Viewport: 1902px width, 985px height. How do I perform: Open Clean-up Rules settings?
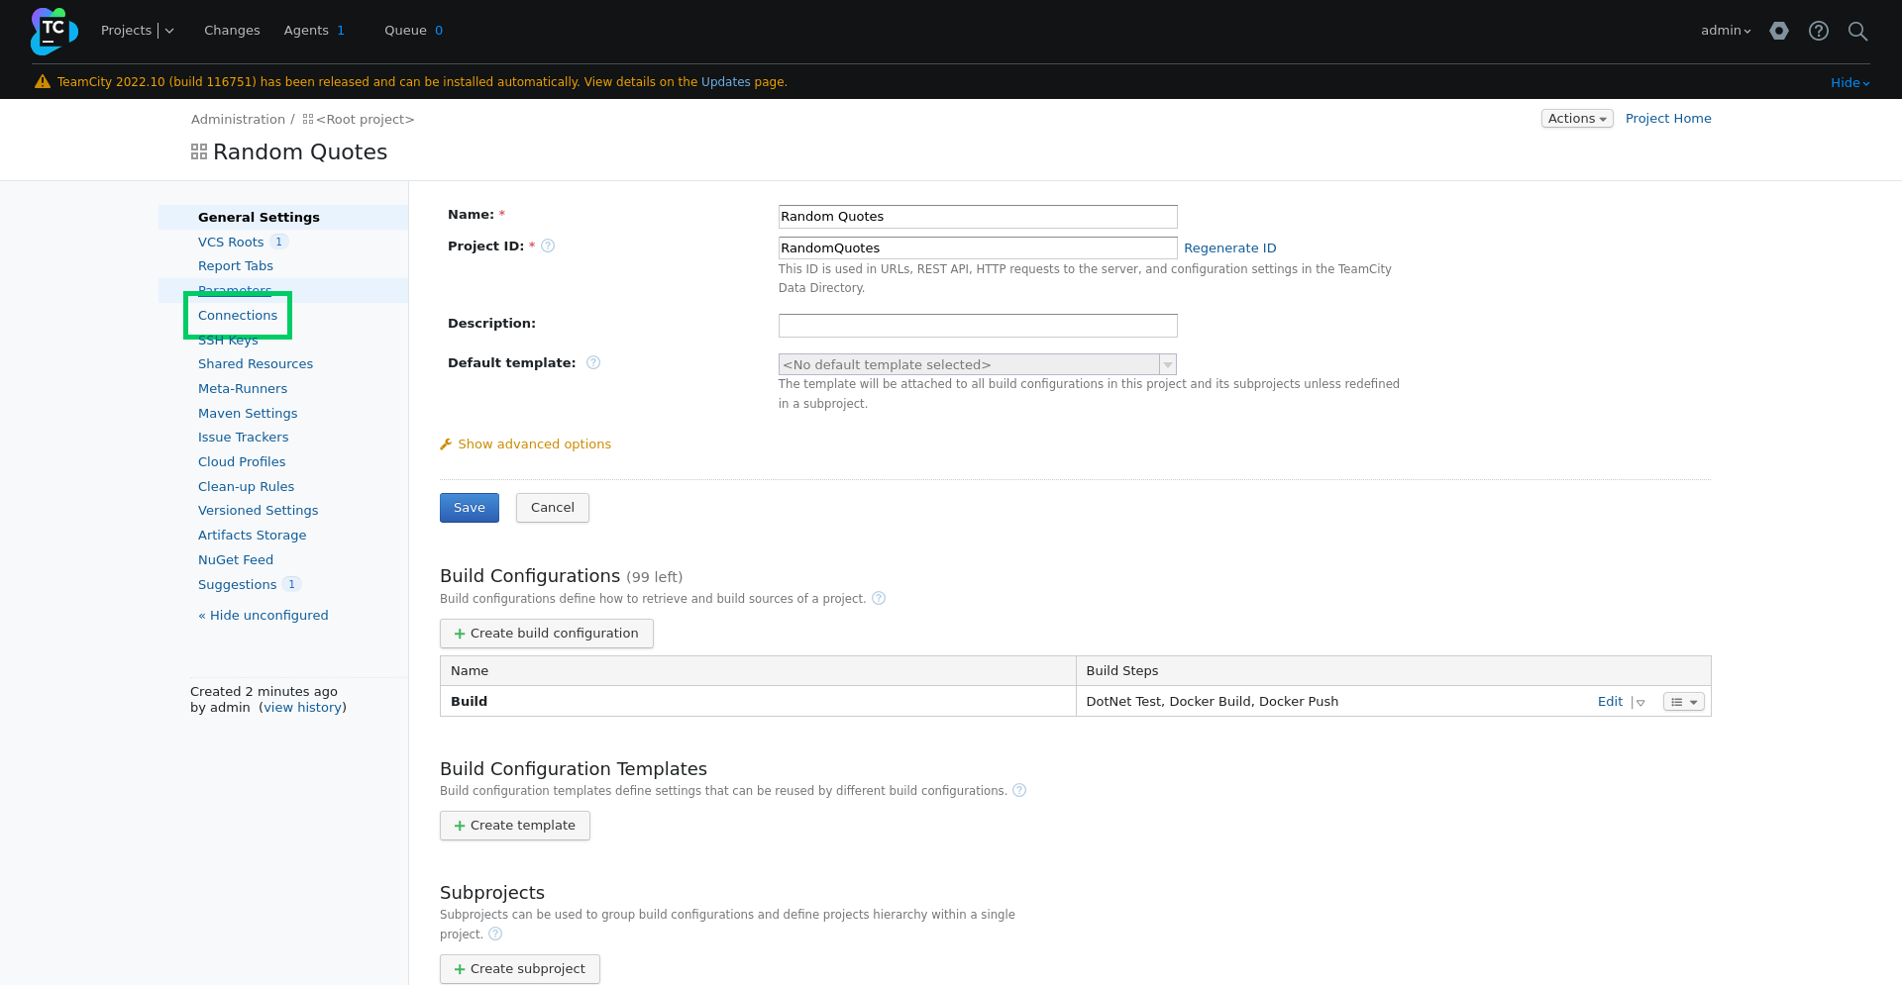click(x=246, y=487)
